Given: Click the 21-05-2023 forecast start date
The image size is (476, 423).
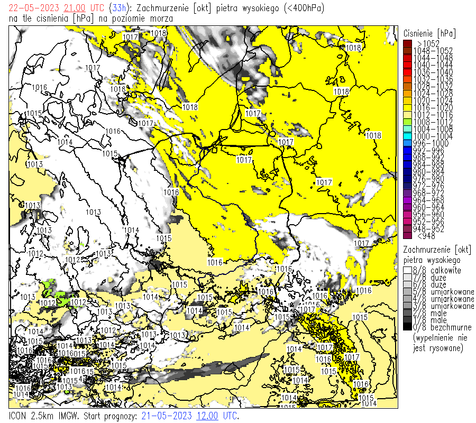Looking at the screenshot, I should 168,416.
